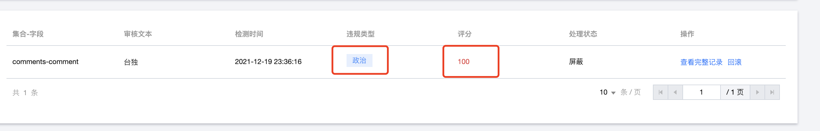Click the 违规类型 column header
Screen dimensions: 820x131
click(360, 34)
